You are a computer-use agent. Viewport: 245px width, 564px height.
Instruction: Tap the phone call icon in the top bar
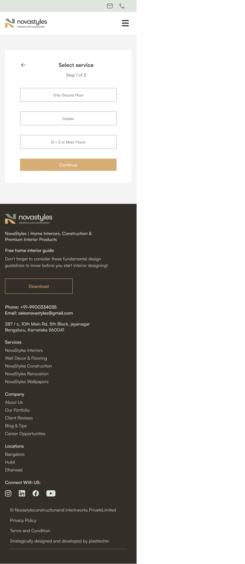coord(122,6)
